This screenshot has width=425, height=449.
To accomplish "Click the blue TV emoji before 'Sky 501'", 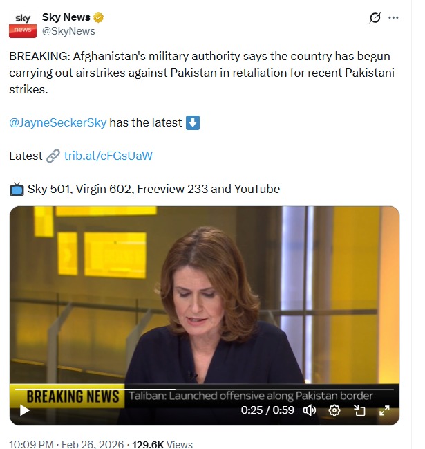I will pyautogui.click(x=17, y=189).
